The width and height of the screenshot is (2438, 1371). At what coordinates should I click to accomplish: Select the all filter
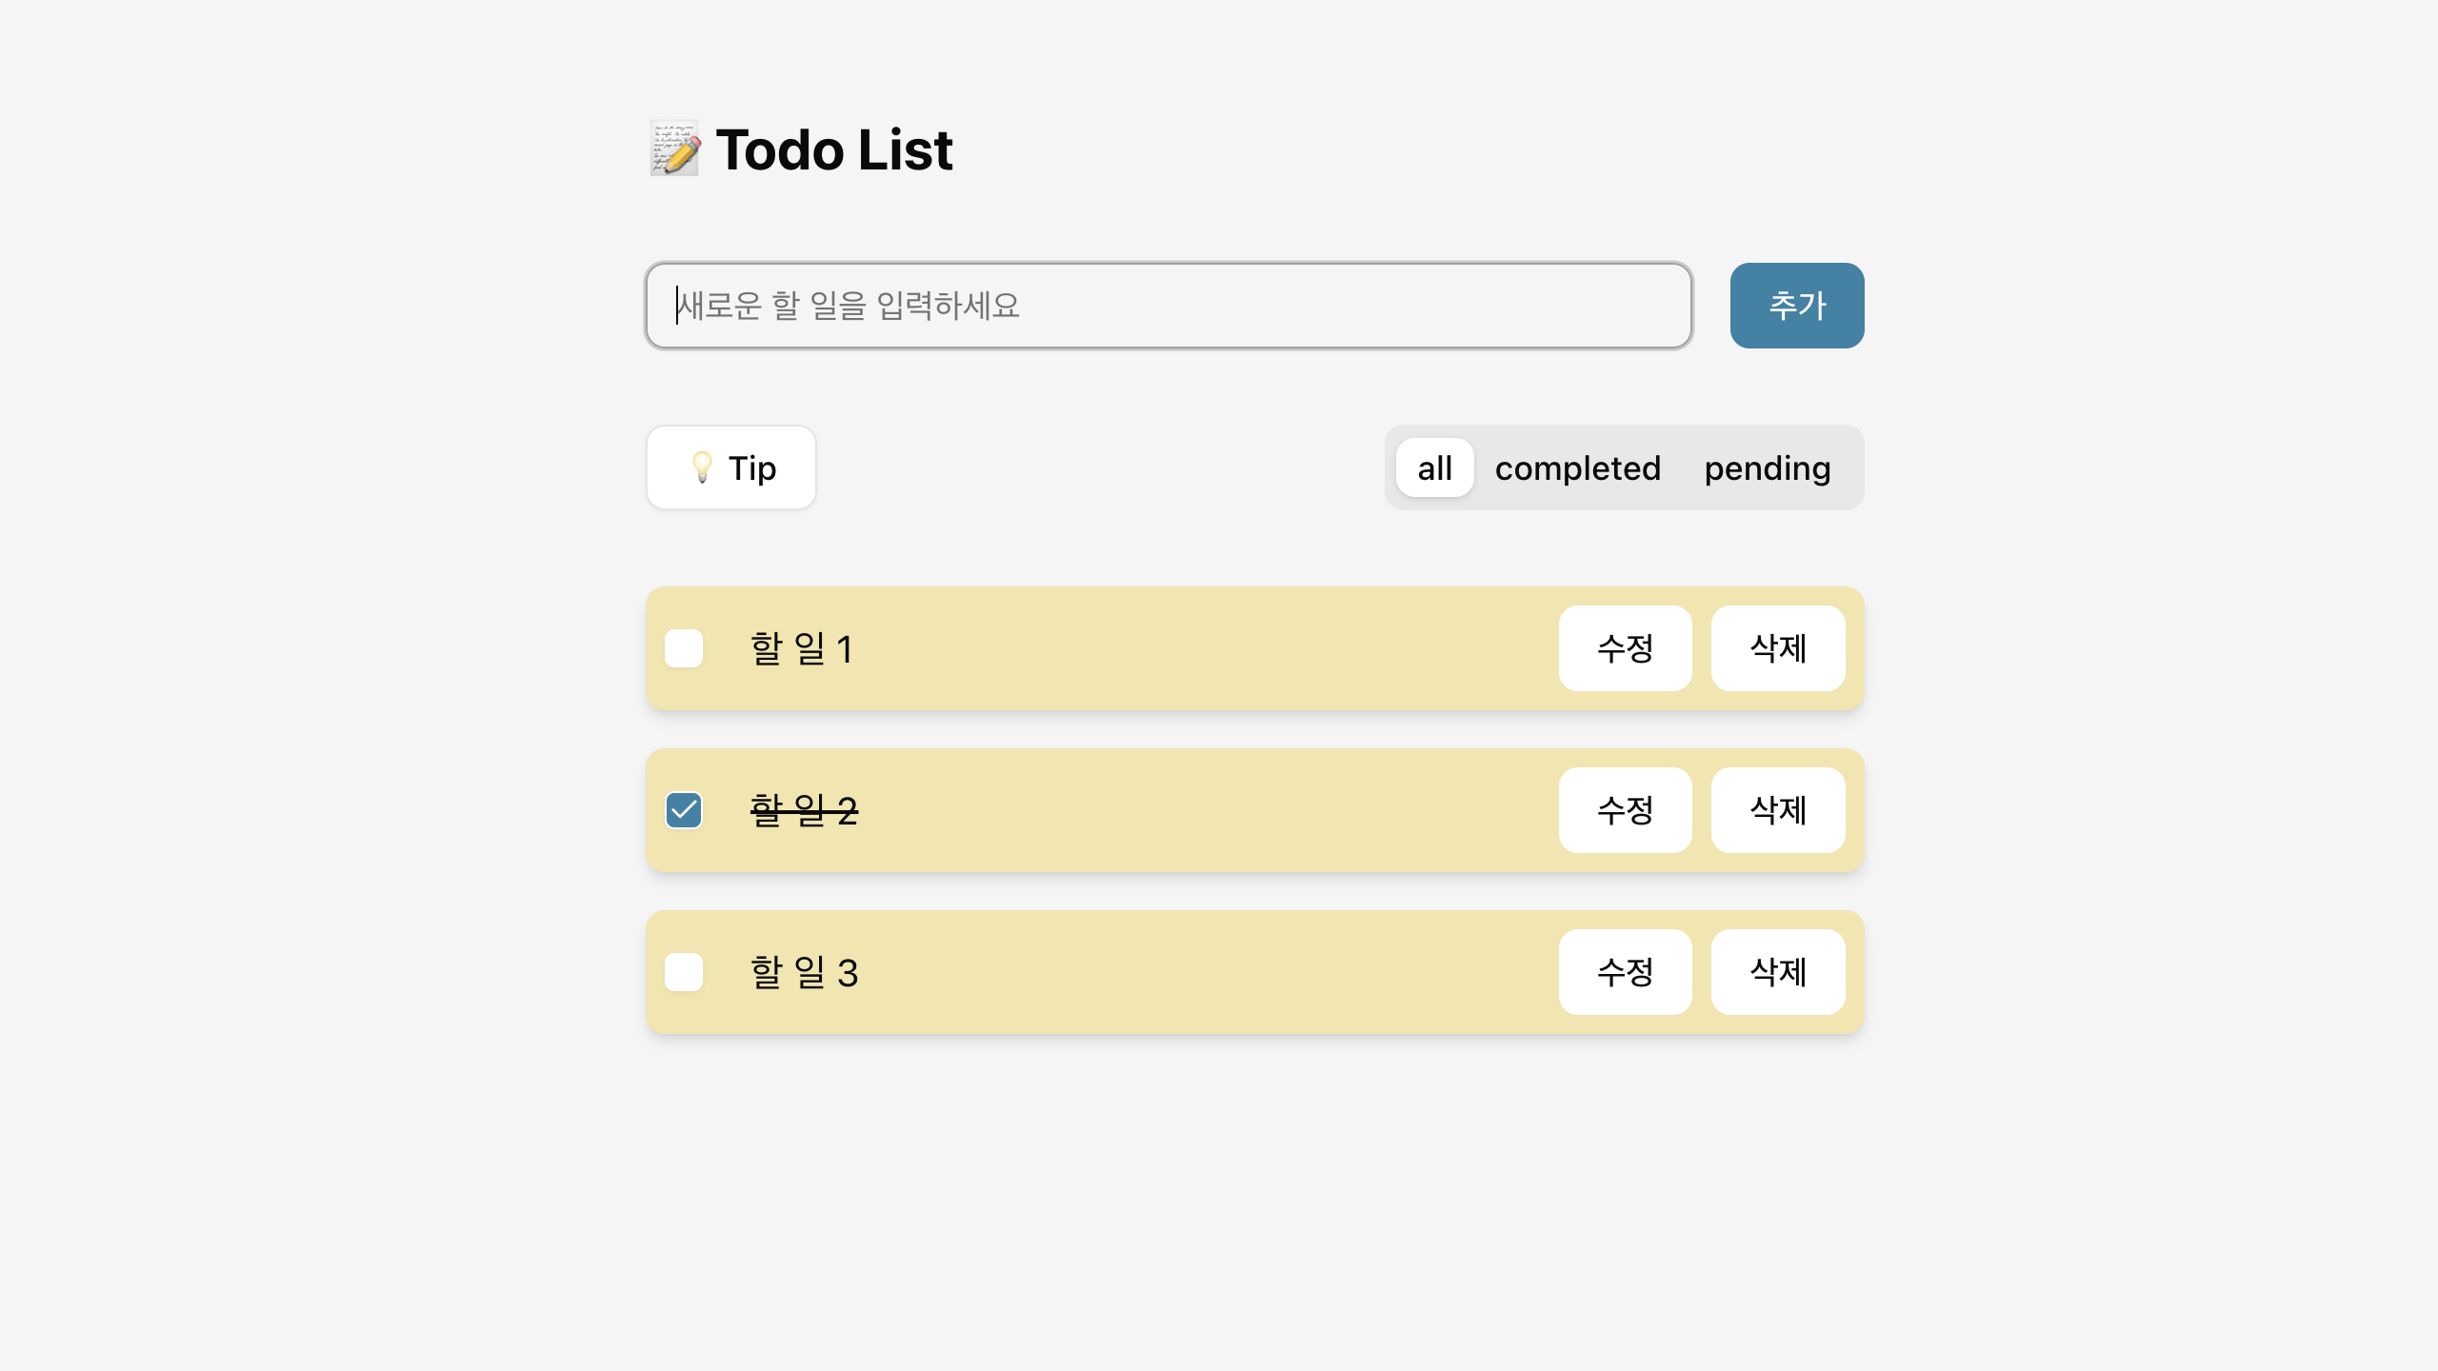click(1434, 467)
